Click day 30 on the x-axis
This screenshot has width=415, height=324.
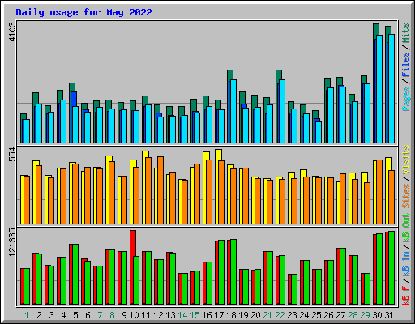point(377,315)
